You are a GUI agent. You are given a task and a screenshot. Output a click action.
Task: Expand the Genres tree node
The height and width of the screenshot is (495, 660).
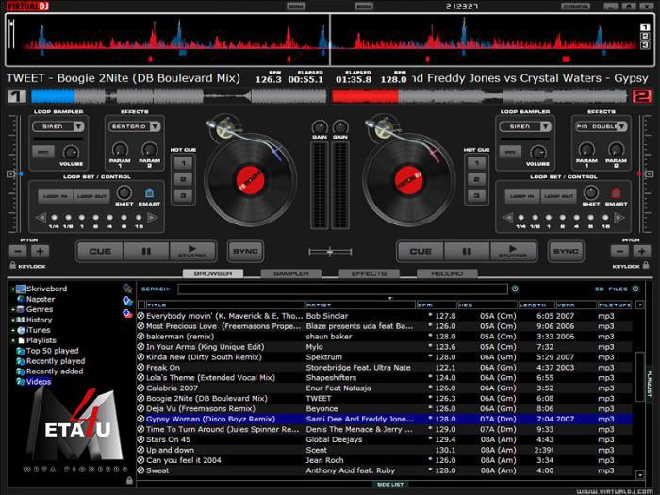tap(12, 309)
